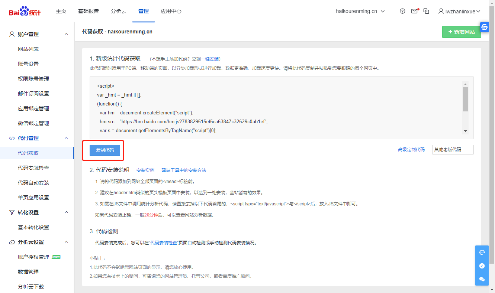Open 邮件订阅设置 in the sidebar
This screenshot has width=495, height=293.
(x=33, y=94)
